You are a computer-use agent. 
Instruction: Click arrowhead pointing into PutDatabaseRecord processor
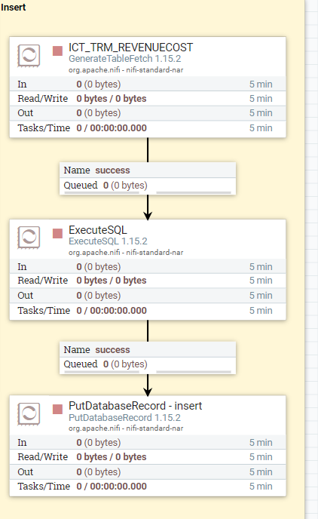[x=148, y=392]
